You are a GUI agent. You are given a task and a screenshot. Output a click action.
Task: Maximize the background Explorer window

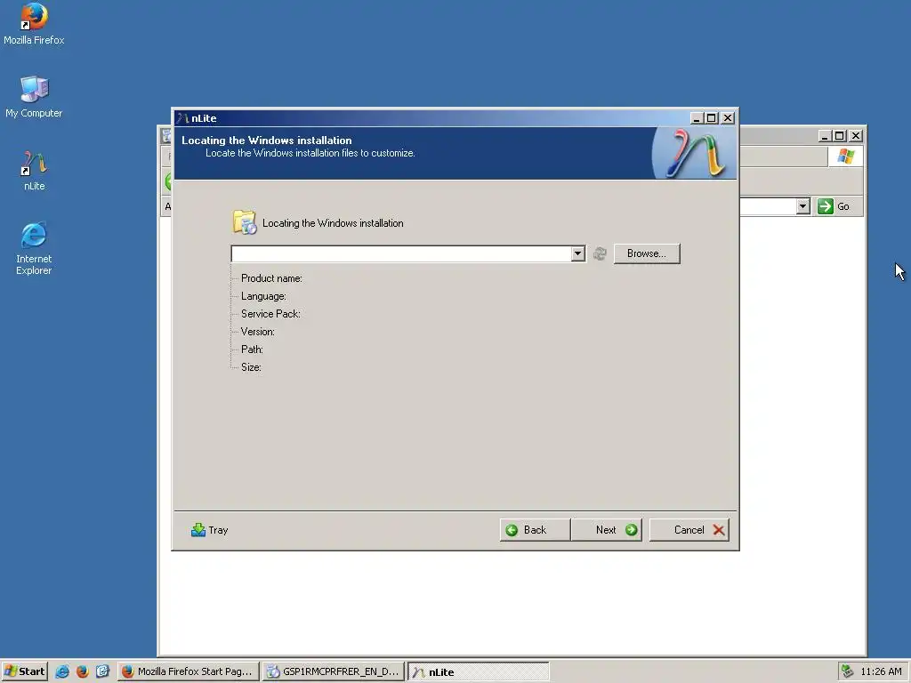[840, 136]
